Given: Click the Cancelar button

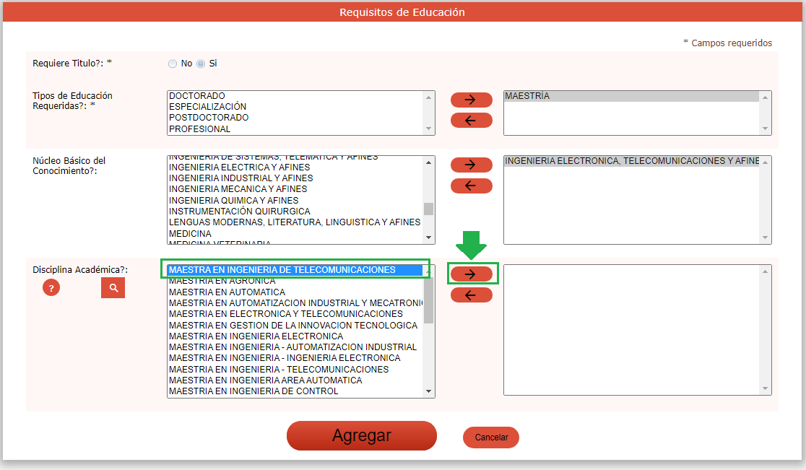Looking at the screenshot, I should point(491,438).
